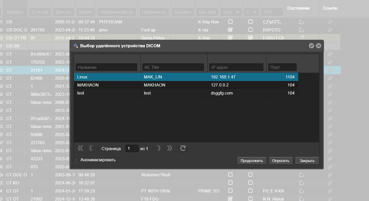Click the Название исследования filter field in the background

154,12
